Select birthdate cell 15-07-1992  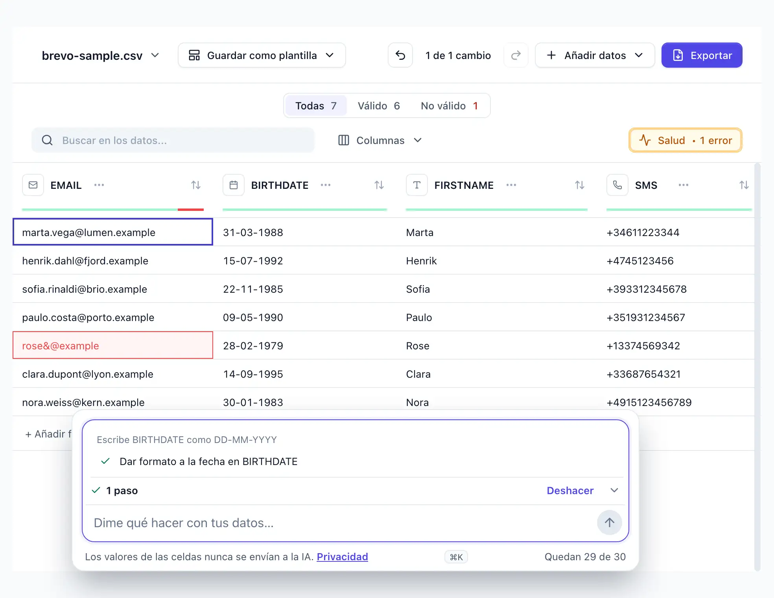(305, 260)
